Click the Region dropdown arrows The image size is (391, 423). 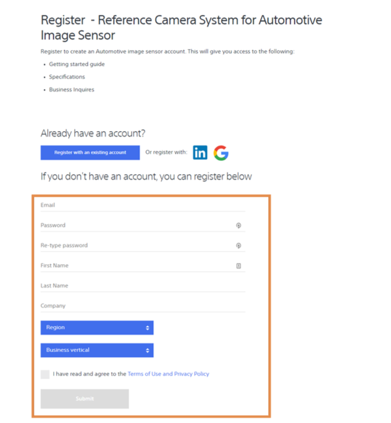click(x=147, y=328)
